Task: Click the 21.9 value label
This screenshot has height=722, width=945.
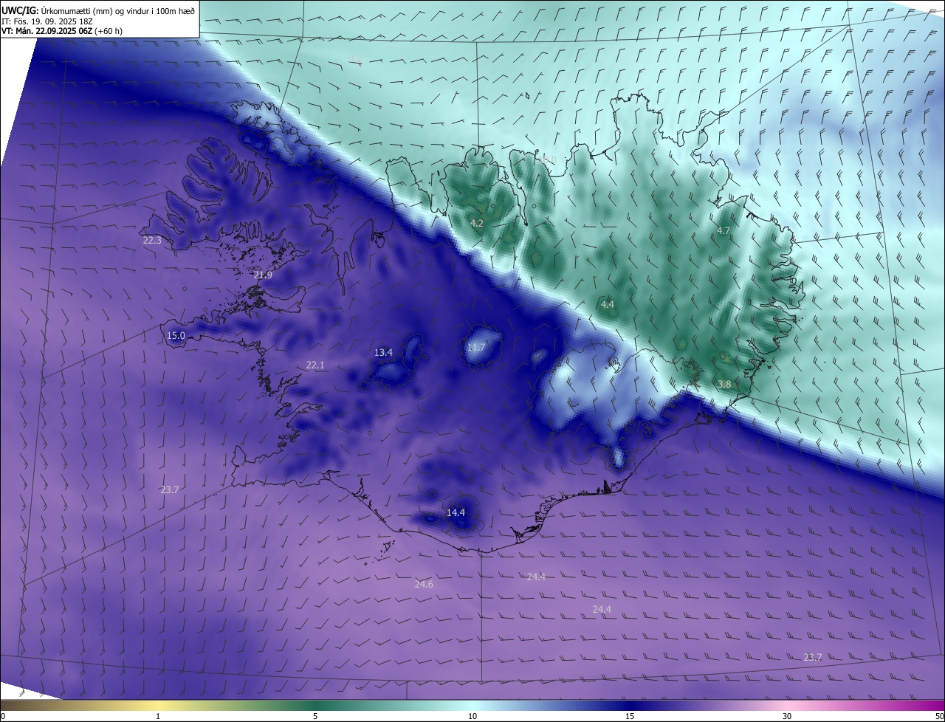Action: pos(263,275)
